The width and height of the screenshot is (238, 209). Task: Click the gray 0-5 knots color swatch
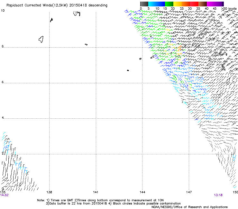(x=144, y=4)
